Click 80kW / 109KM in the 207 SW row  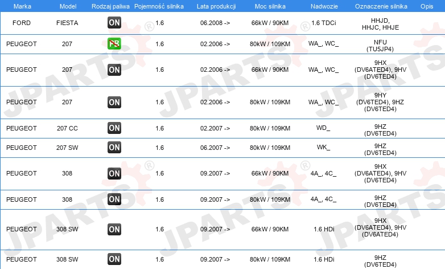pyautogui.click(x=270, y=148)
